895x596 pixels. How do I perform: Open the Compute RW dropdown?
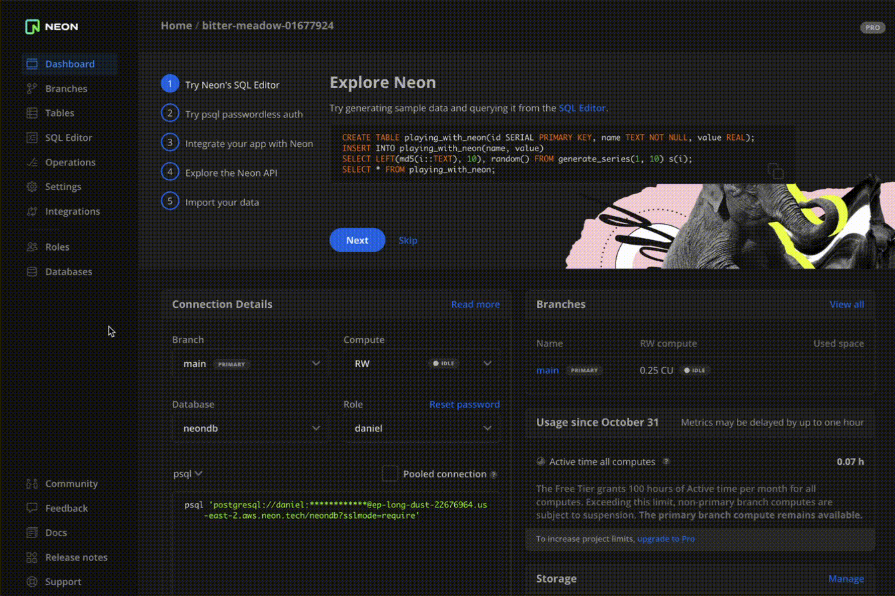(x=421, y=364)
